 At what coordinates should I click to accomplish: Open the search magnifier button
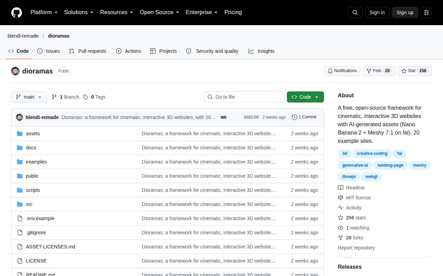click(355, 12)
